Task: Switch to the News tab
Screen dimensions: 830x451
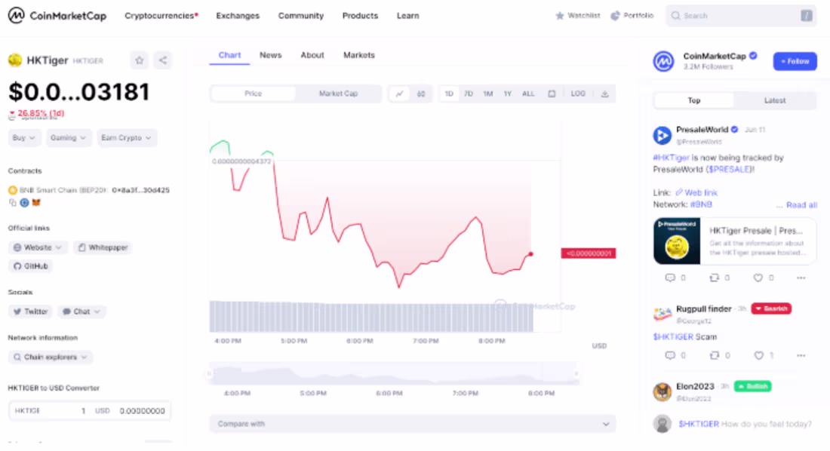Action: [270, 55]
